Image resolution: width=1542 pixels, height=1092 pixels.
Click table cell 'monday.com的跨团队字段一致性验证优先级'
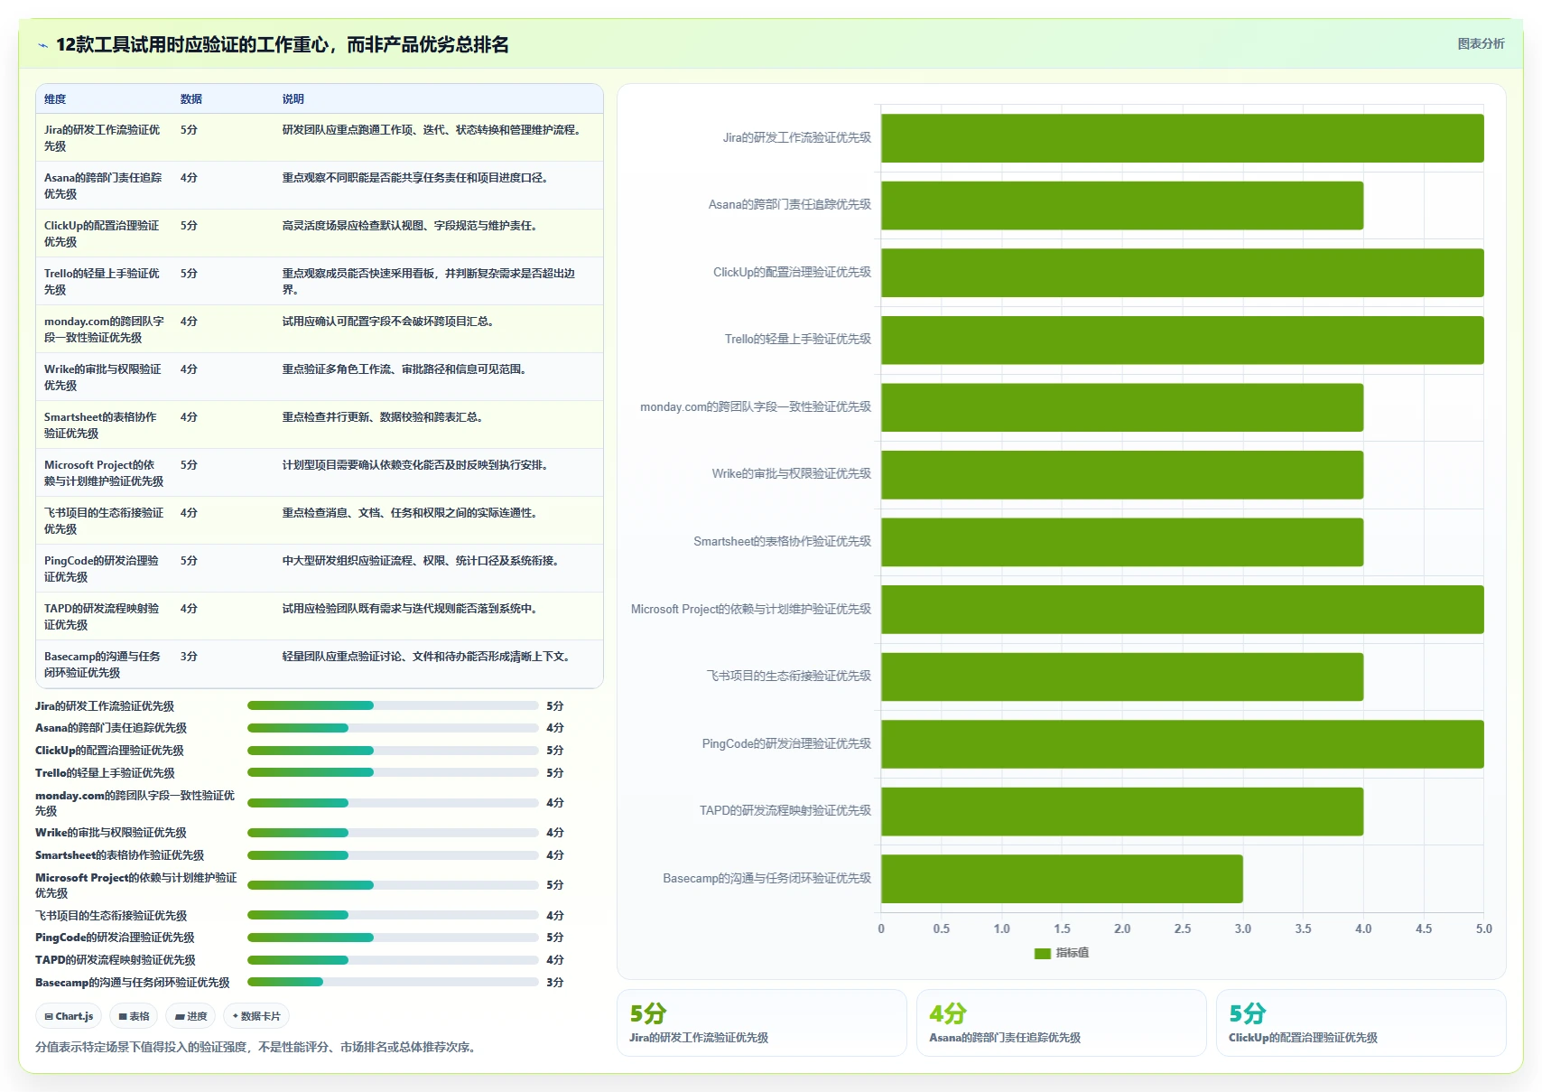(104, 329)
